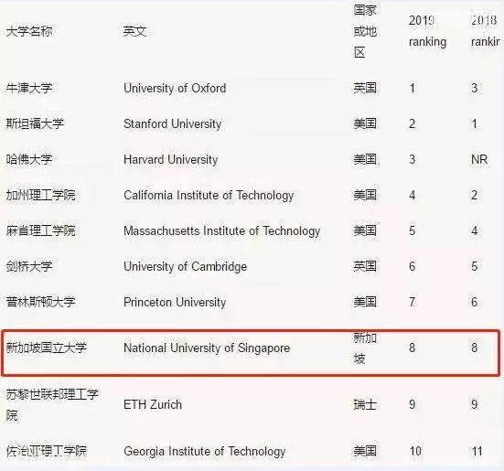
Task: Click Princeton University in the table
Action: click(x=175, y=302)
